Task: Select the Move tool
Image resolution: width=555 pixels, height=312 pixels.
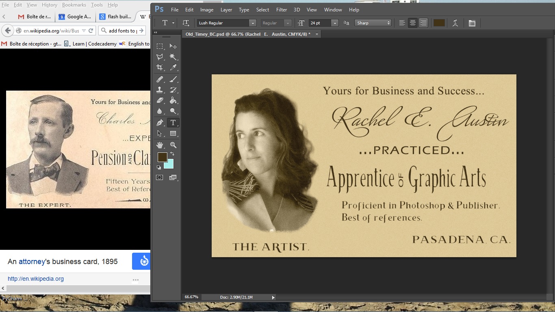Action: [x=173, y=46]
